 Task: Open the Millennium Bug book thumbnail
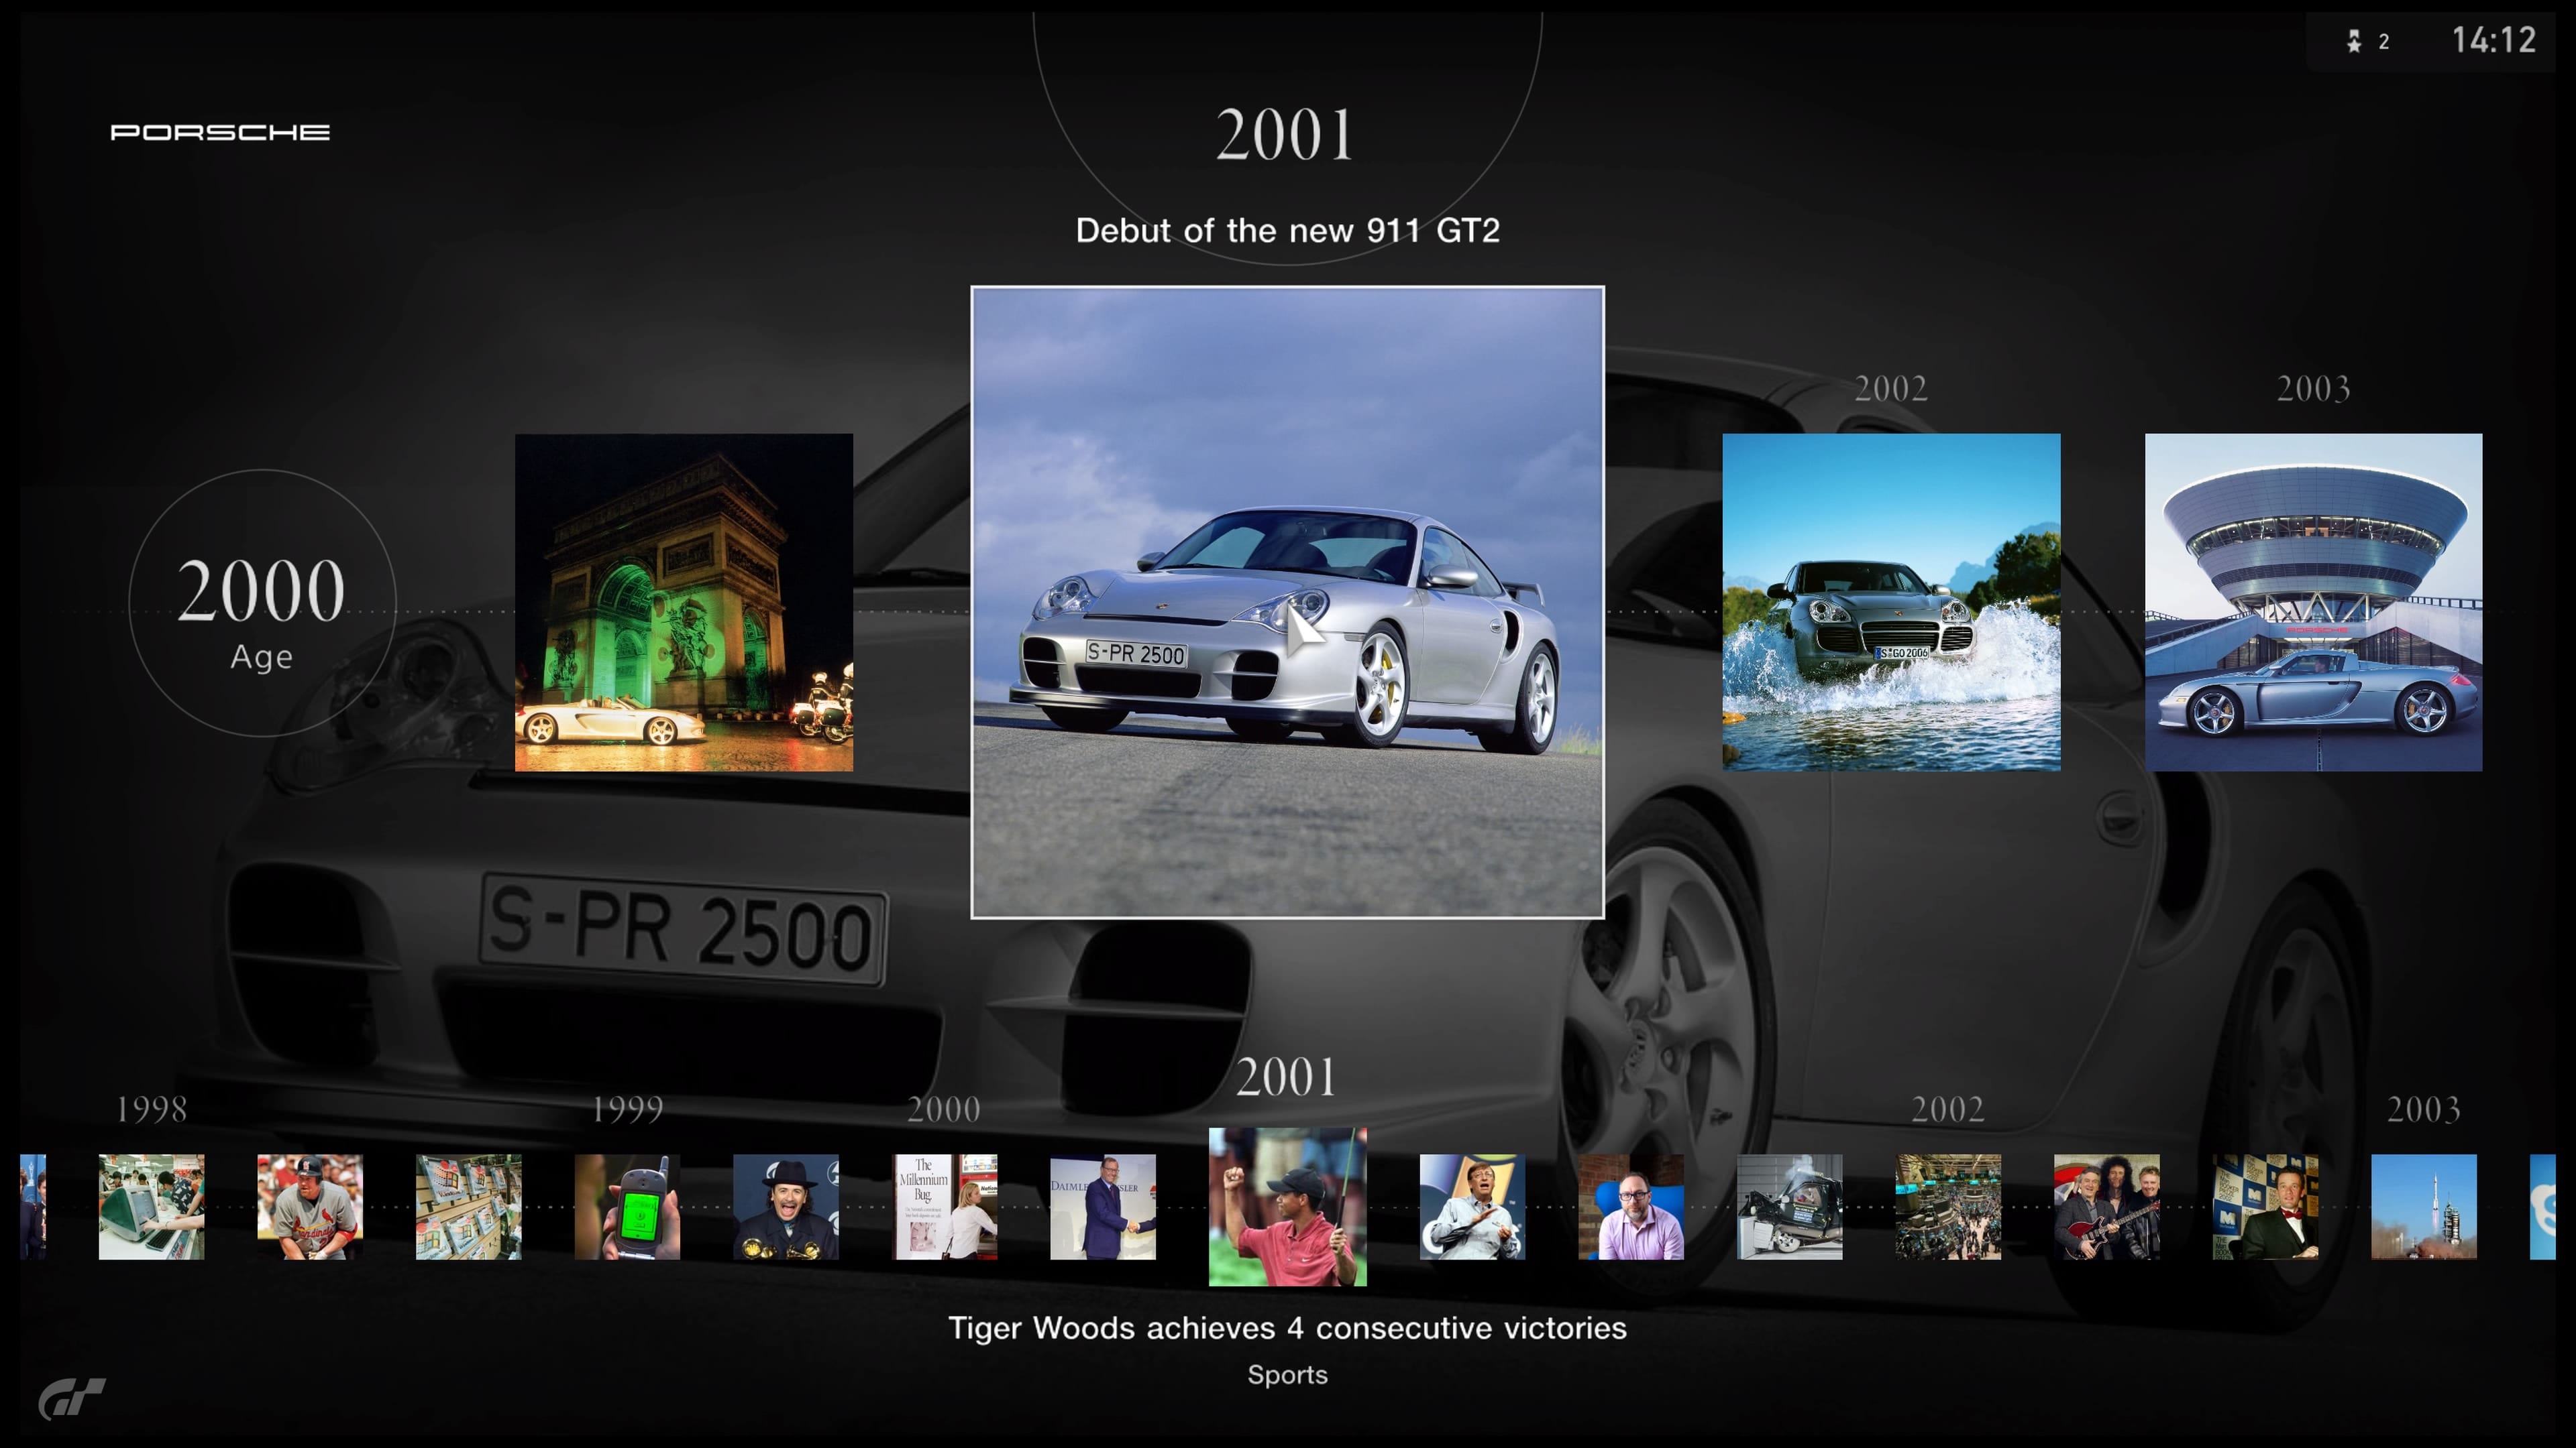945,1207
